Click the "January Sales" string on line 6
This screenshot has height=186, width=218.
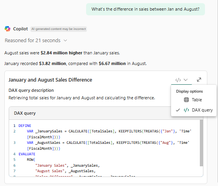(x=51, y=166)
